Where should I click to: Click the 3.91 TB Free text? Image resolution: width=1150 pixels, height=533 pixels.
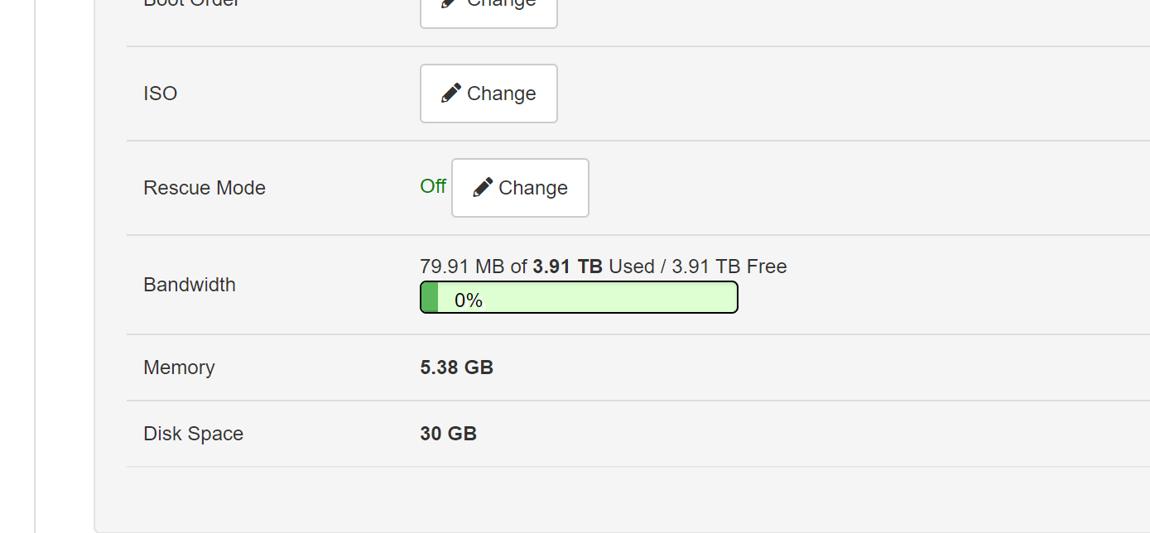coord(729,266)
